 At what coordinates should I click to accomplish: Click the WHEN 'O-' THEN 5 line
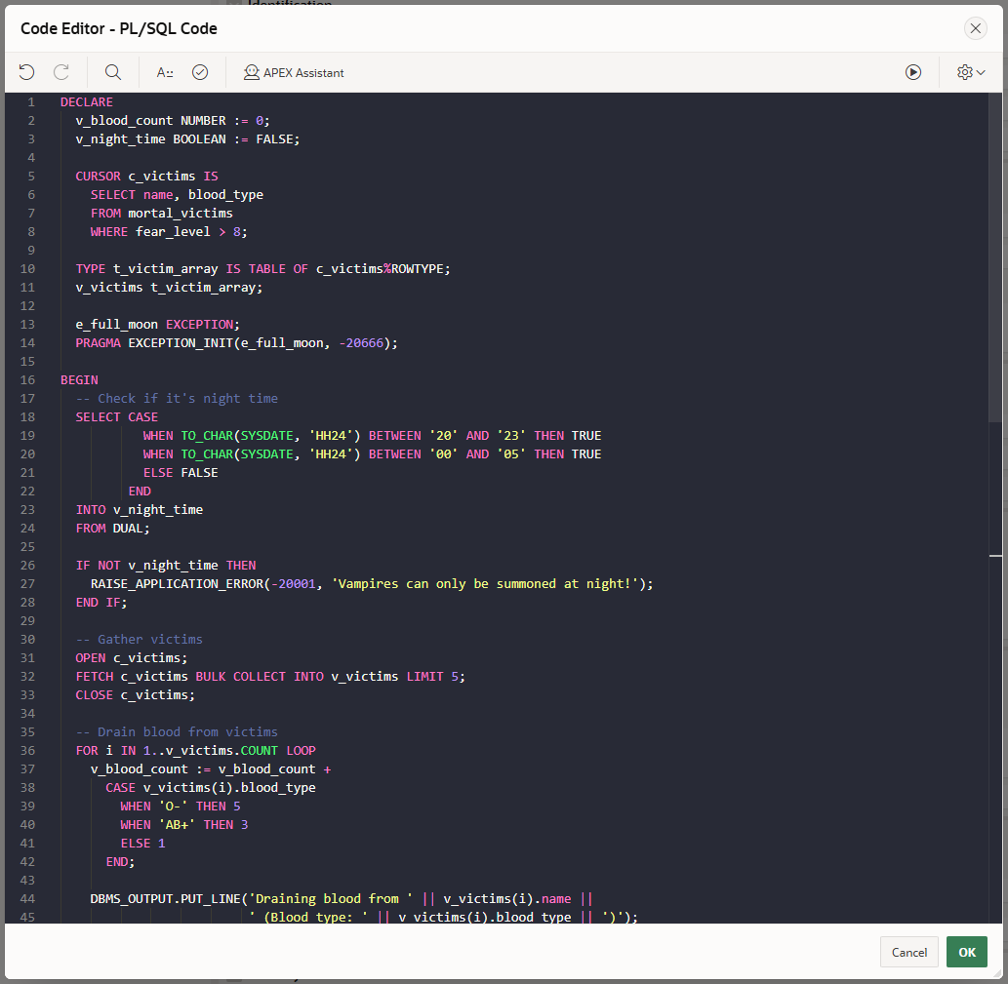180,807
